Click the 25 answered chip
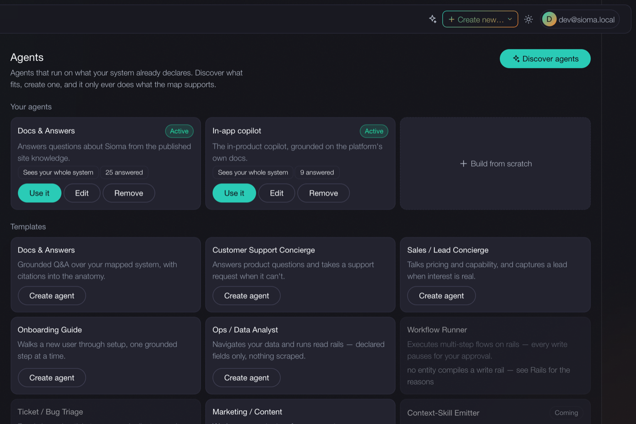 (x=124, y=172)
